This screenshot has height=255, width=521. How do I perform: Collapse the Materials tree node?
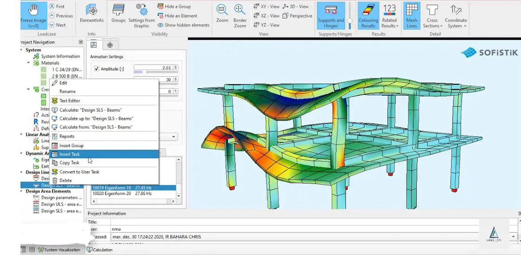click(29, 63)
